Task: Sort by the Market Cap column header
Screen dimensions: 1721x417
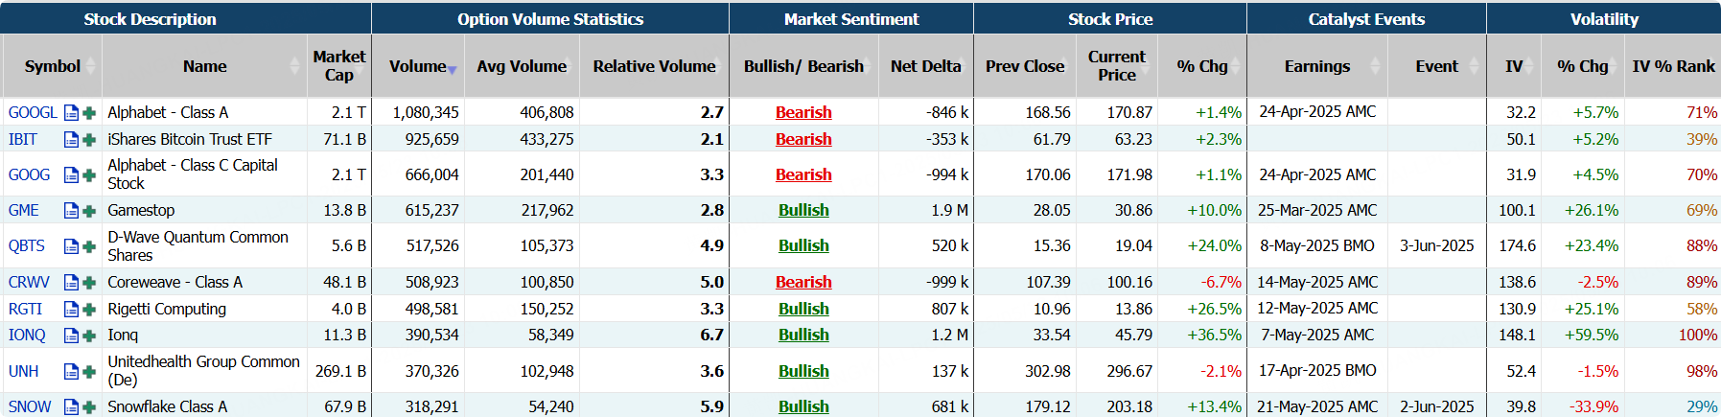Action: pos(339,66)
